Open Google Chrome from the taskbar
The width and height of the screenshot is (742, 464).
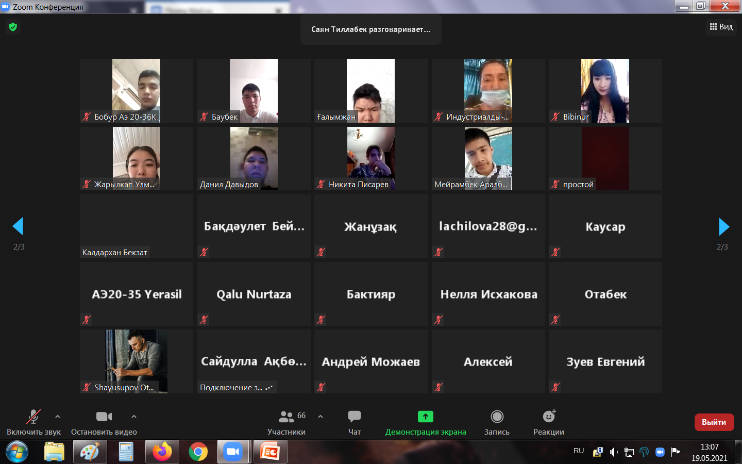(198, 452)
